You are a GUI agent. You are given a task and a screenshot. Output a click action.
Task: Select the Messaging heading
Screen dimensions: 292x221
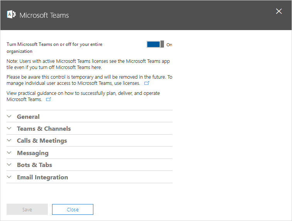33,153
